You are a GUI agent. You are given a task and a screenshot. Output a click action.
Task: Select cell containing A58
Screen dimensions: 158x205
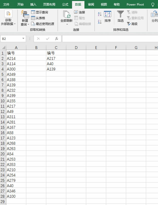pyautogui.click(x=16, y=133)
